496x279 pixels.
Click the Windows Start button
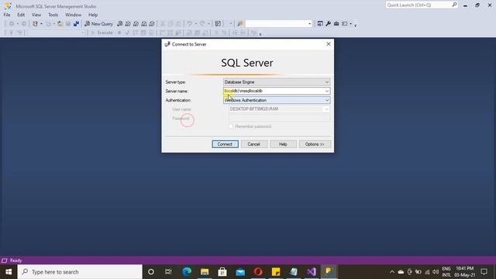coord(9,272)
